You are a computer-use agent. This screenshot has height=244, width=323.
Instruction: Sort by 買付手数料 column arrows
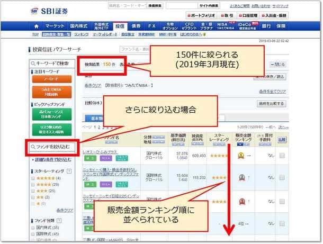pyautogui.click(x=265, y=144)
